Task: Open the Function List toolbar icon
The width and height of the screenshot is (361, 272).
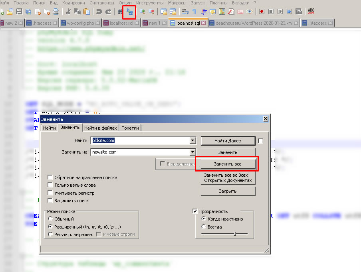Action: [231, 12]
